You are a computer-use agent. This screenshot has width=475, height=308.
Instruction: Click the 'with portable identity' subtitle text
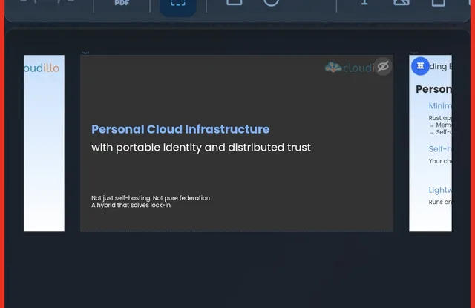point(201,148)
